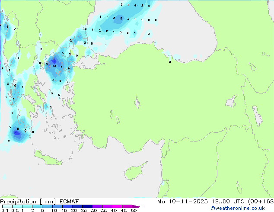
Task: Click the '(00+168' forecast offset text
Action: point(261,202)
